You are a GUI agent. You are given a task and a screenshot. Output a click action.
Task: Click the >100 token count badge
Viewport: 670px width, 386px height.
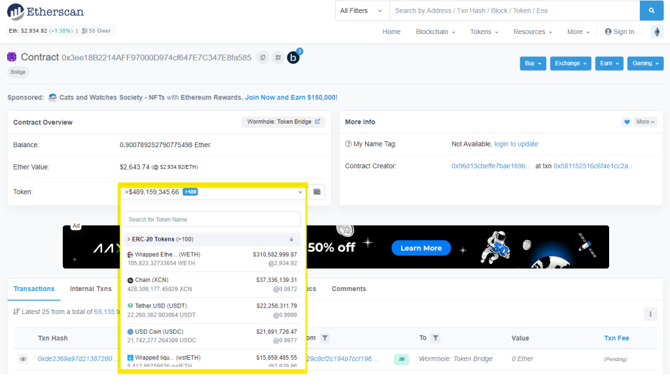pos(190,192)
